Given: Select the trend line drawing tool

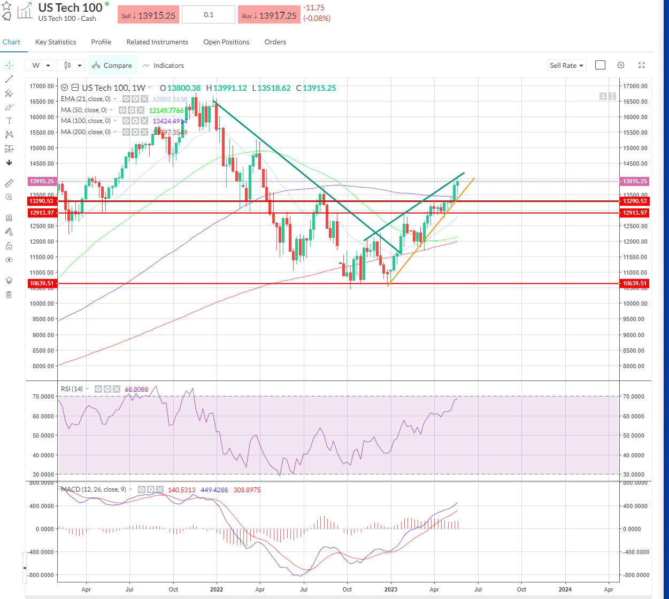Looking at the screenshot, I should [x=9, y=79].
